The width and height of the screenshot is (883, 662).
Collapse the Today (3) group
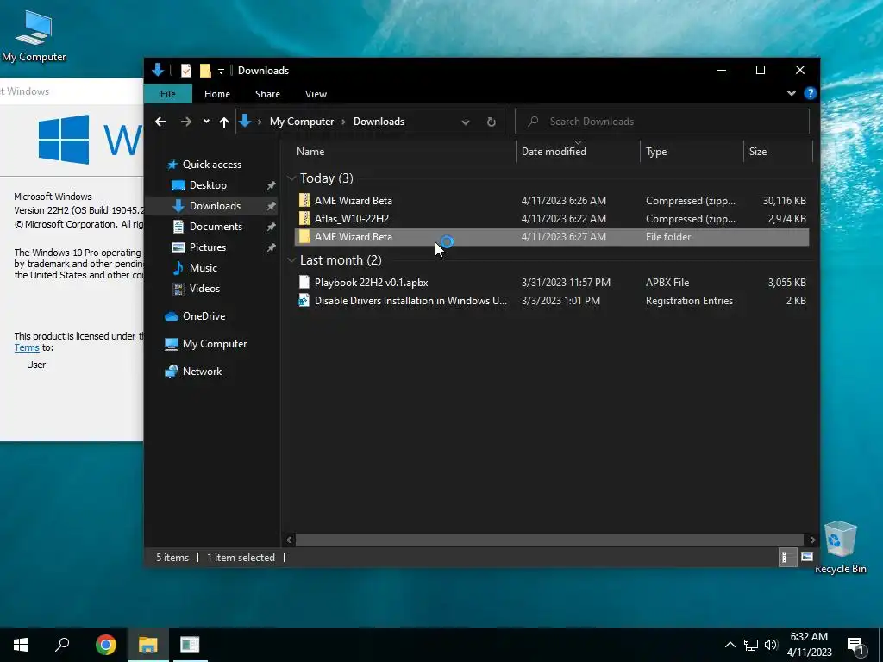coord(291,178)
